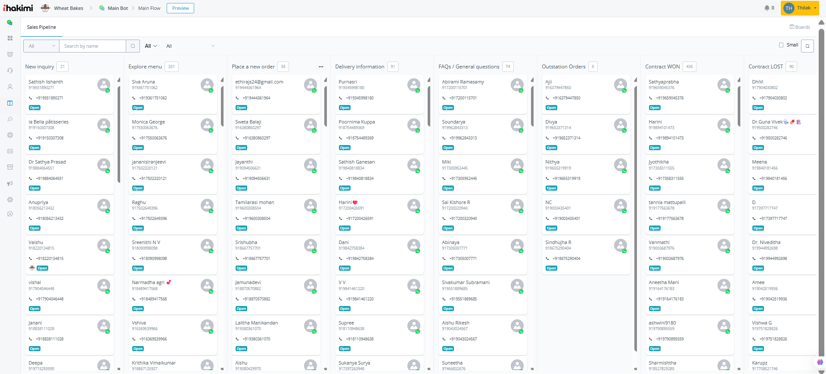
Task: Open the ticket-shaped icon in sidebar
Action: [x=10, y=151]
